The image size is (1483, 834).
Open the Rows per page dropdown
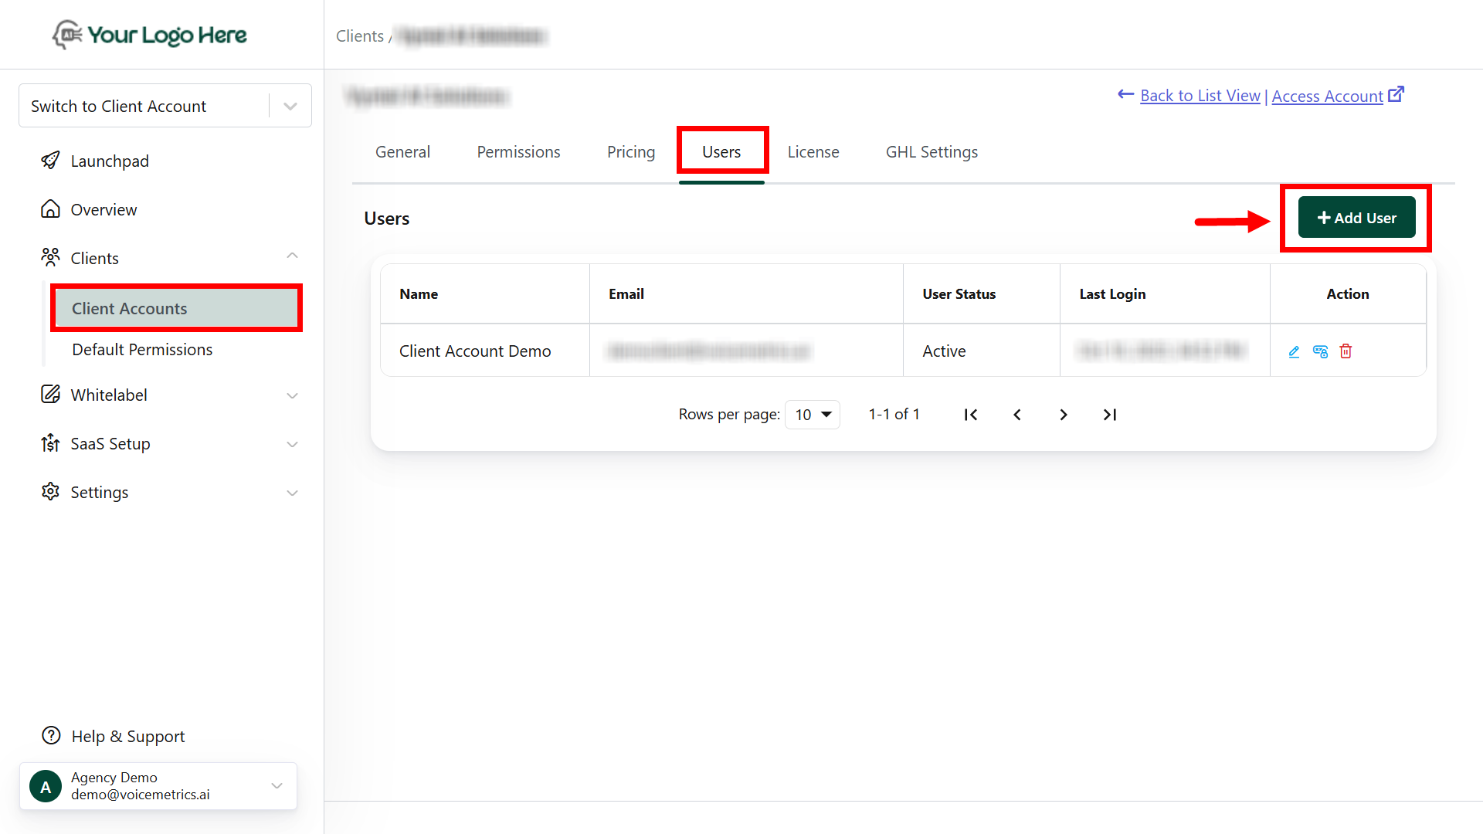pyautogui.click(x=813, y=415)
